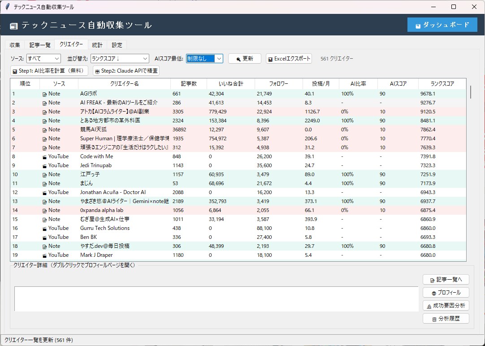
Task: Click the Note icon in AI FREAK row
Action: [x=44, y=103]
